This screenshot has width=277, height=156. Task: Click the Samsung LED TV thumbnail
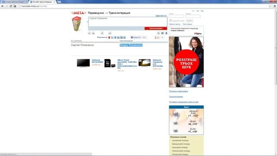145,63
